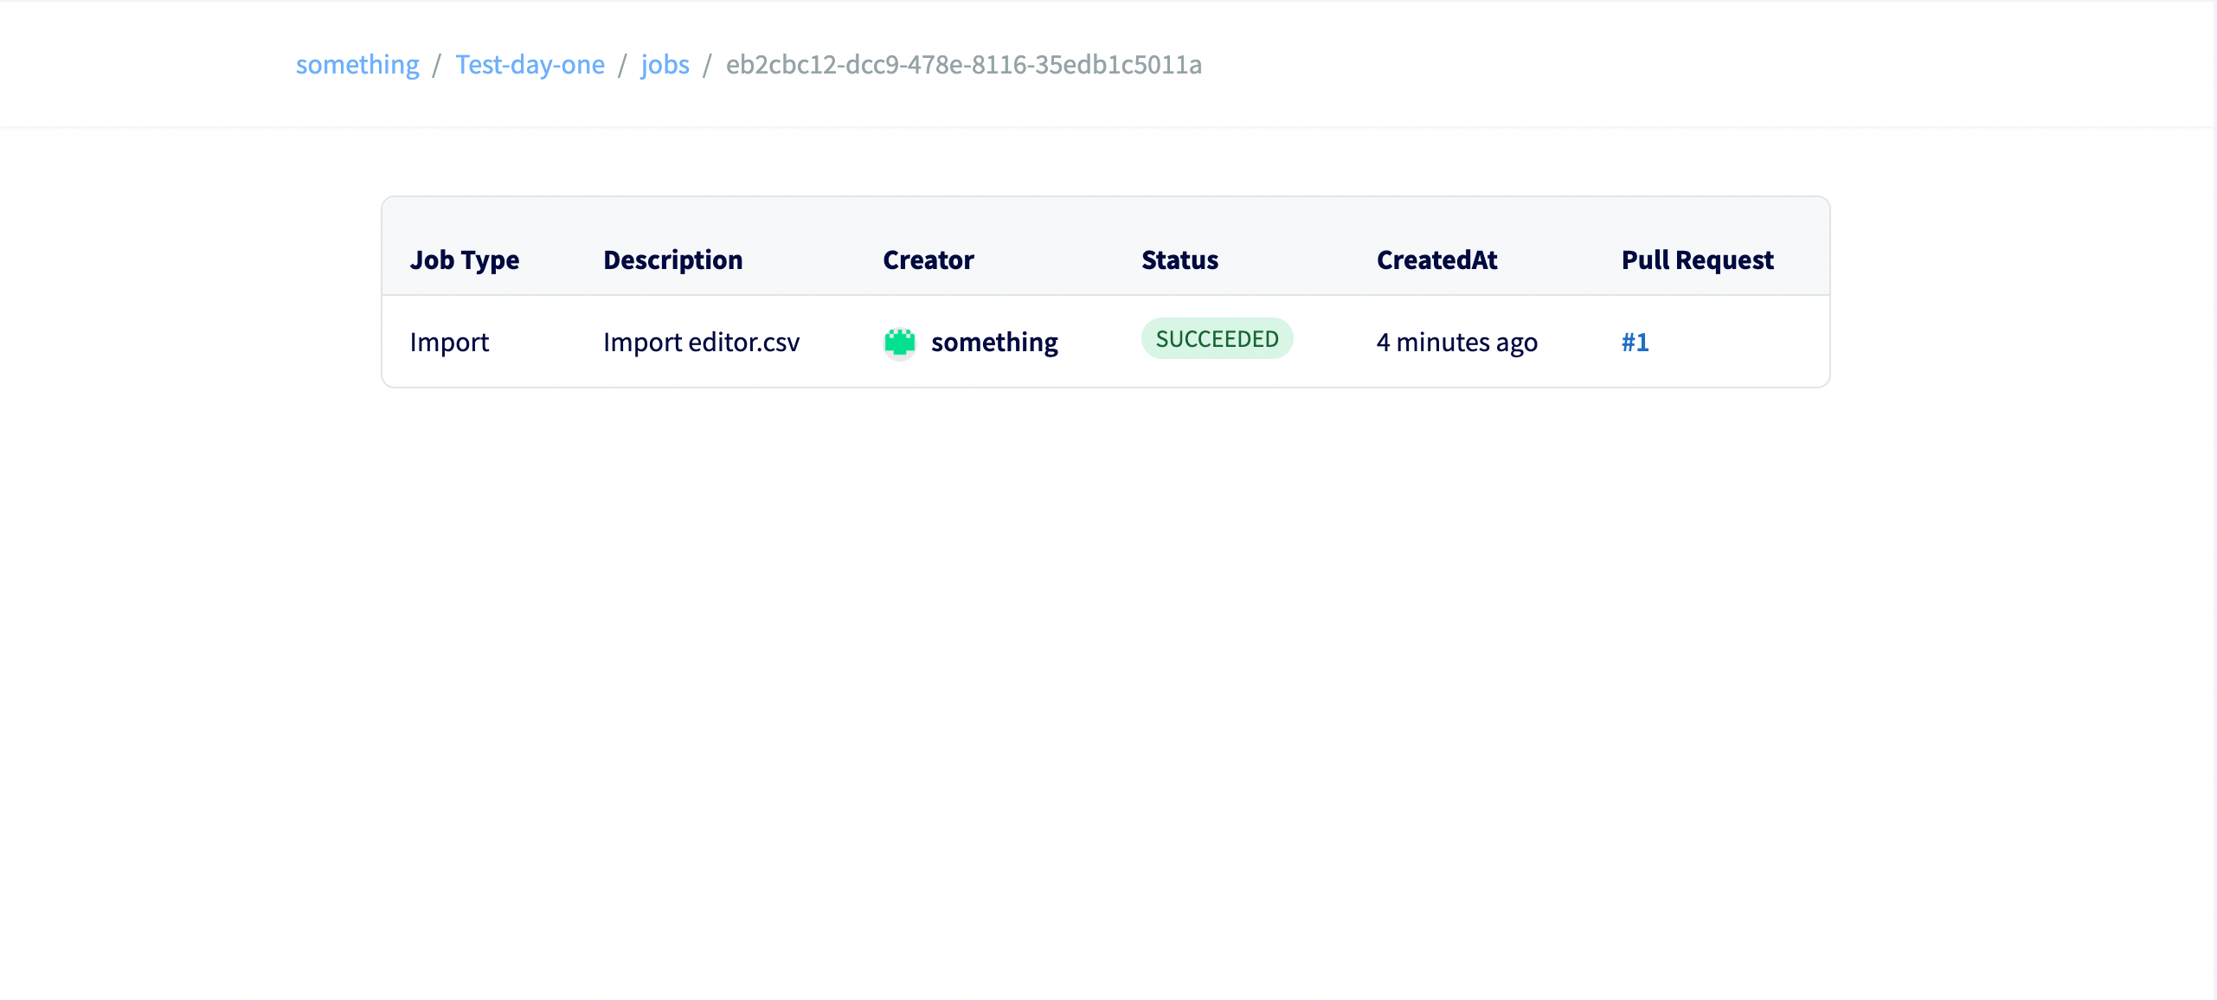
Task: Click the Description column header
Action: (x=672, y=260)
